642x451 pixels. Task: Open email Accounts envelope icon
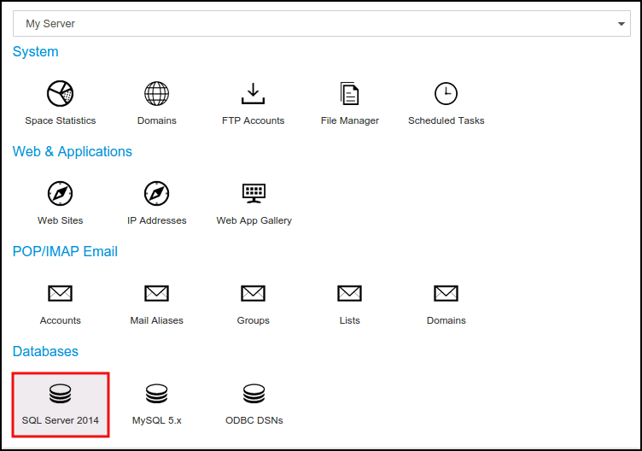[x=60, y=293]
